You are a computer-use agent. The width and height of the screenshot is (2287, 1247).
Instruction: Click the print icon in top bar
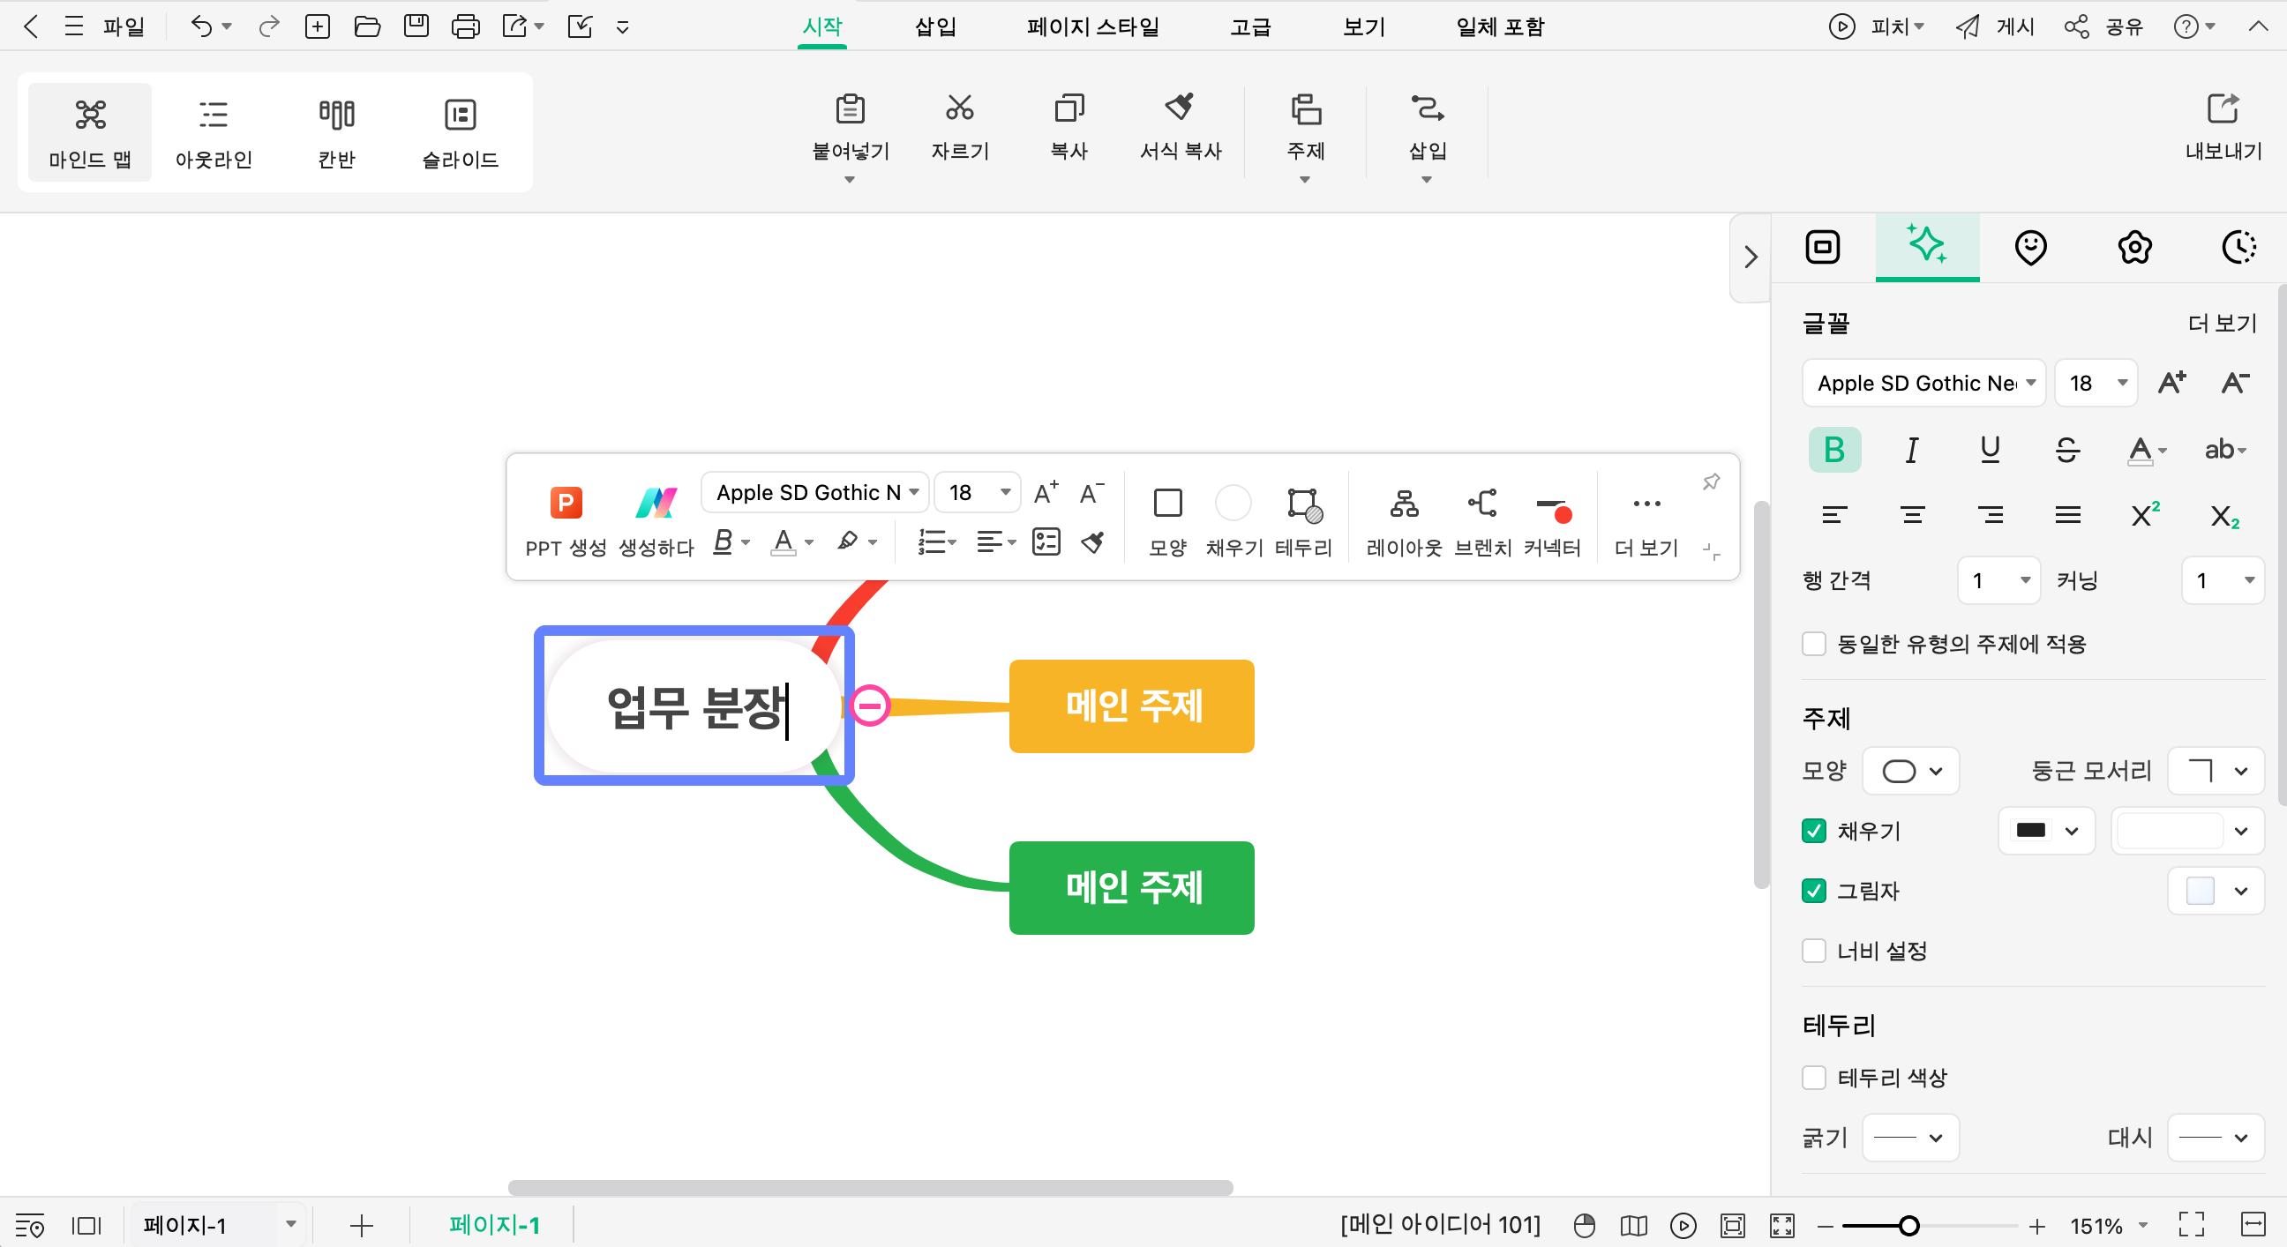click(465, 26)
